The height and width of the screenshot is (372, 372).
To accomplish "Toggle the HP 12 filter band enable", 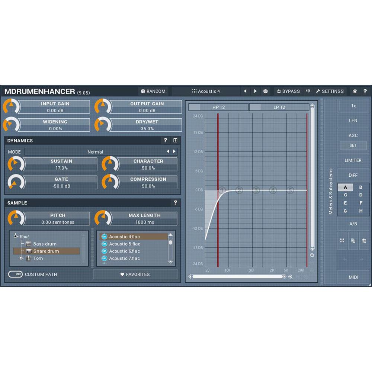I will click(194, 107).
